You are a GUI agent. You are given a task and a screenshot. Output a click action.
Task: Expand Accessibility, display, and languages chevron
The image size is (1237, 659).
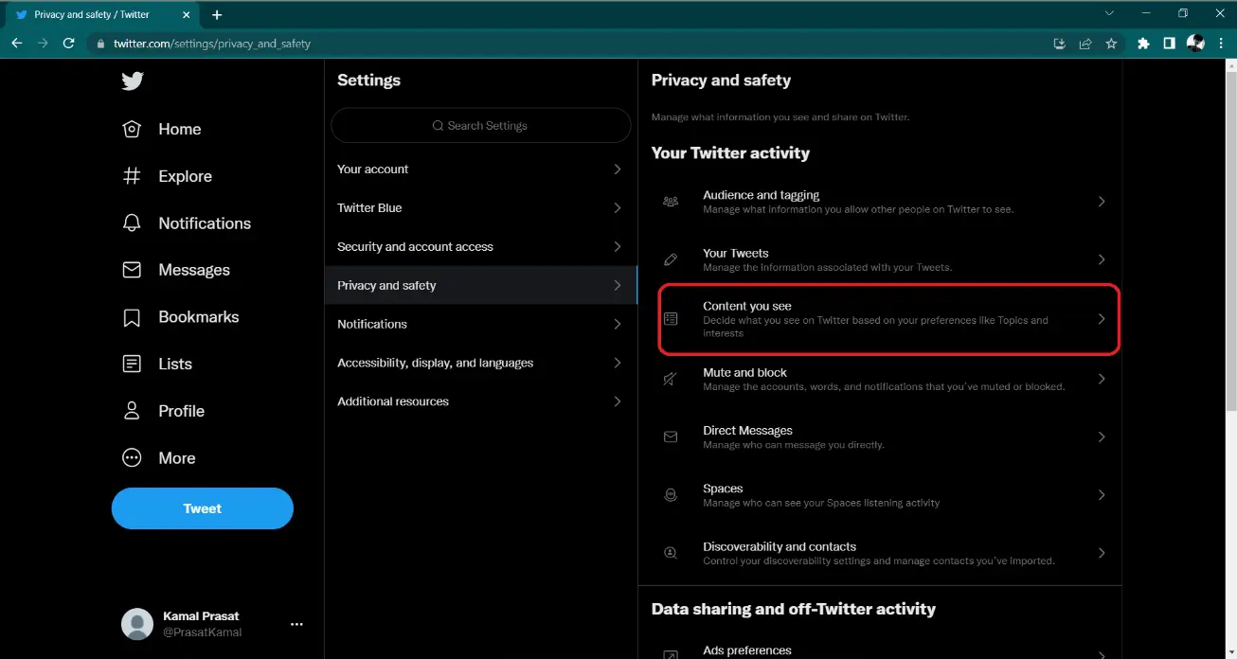(618, 363)
